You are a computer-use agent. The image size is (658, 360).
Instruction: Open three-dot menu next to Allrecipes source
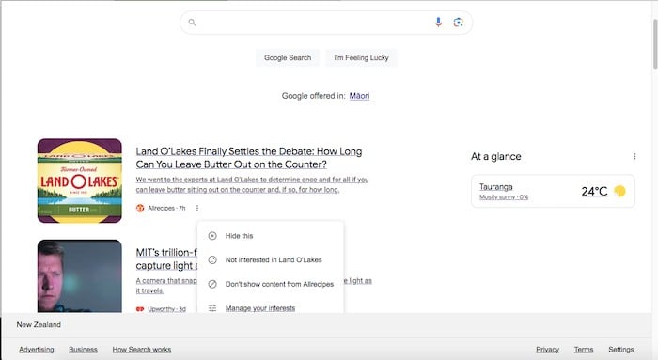197,208
